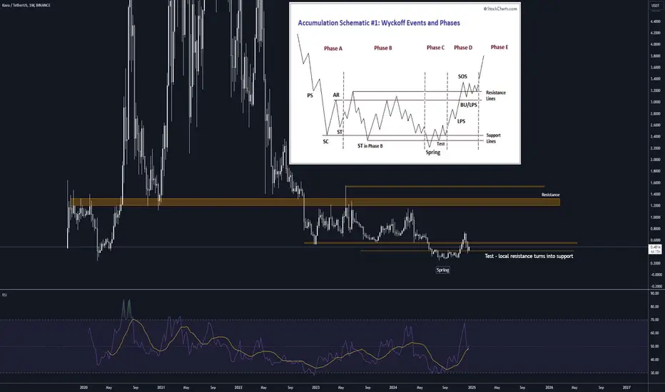Click the 2020 time axis label
The width and height of the screenshot is (665, 392).
click(84, 387)
